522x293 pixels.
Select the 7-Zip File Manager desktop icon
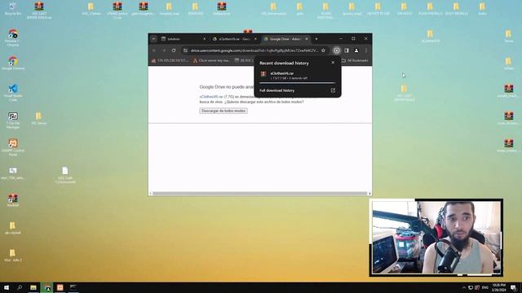tap(13, 120)
